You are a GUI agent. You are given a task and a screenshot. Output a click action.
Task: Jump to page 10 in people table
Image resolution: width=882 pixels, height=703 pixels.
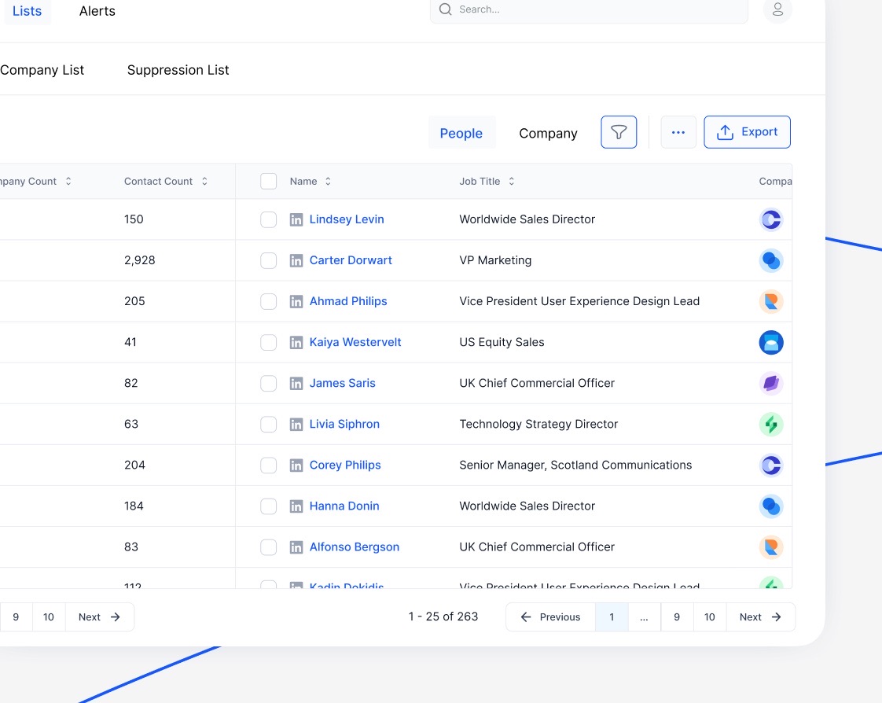click(x=710, y=617)
